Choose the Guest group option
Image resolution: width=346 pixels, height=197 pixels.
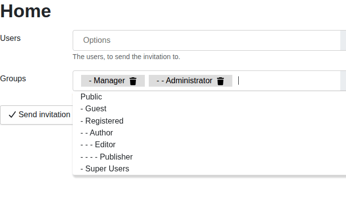coord(93,109)
